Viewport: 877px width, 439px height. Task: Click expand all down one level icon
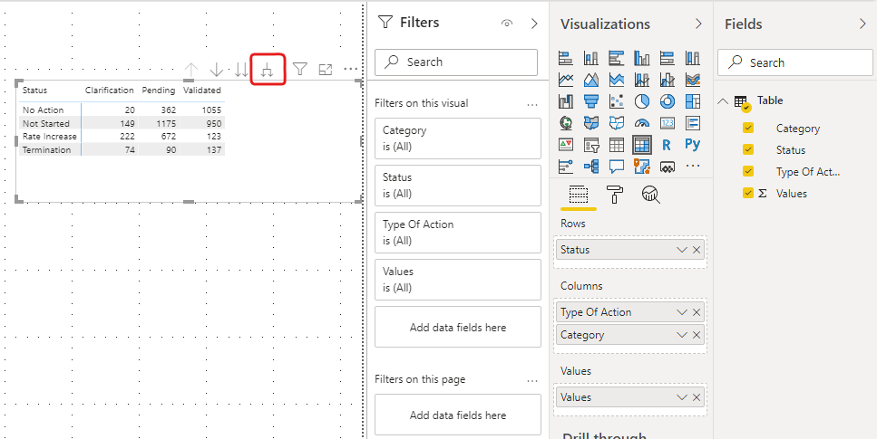coord(268,70)
